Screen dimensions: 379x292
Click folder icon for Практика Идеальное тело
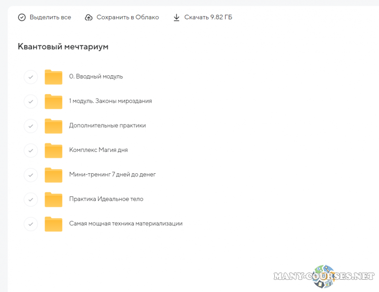tap(54, 199)
